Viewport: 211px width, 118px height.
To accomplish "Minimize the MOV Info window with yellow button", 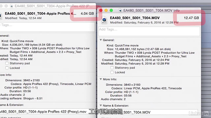I will tap(106, 10).
